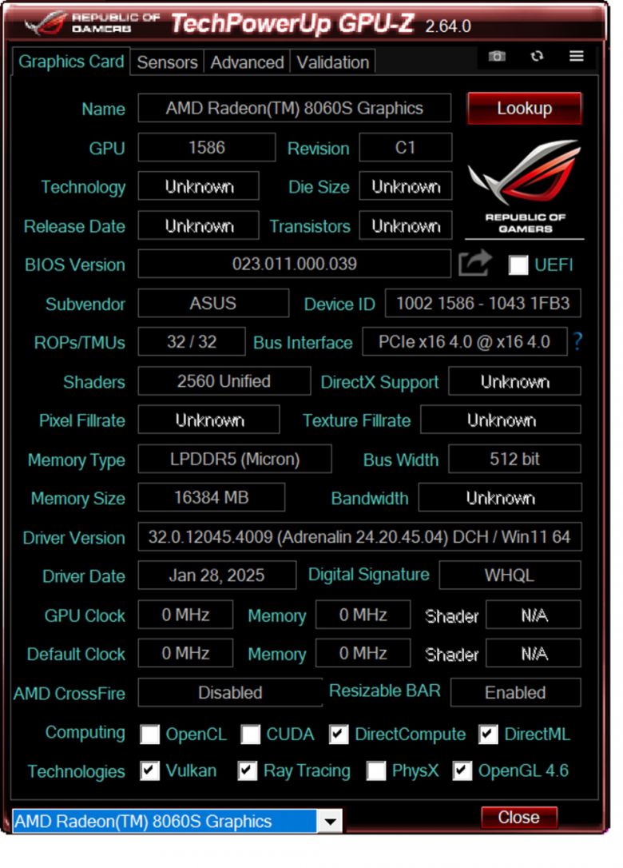Switch to the Sensors tab
The height and width of the screenshot is (868, 623).
167,62
